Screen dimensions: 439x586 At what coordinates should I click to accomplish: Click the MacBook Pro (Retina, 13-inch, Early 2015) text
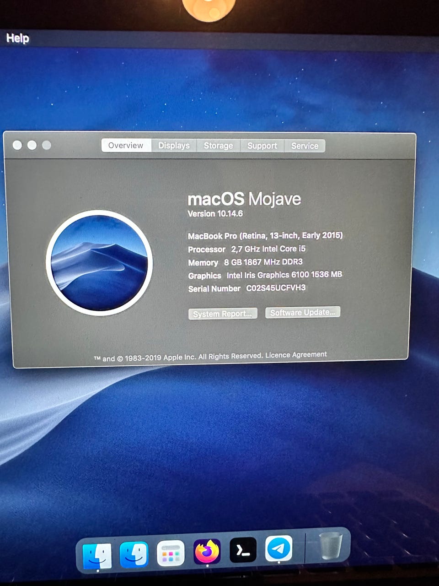[265, 236]
